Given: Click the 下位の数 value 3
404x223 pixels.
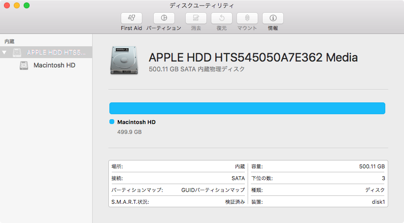Looking at the screenshot, I should [x=383, y=178].
